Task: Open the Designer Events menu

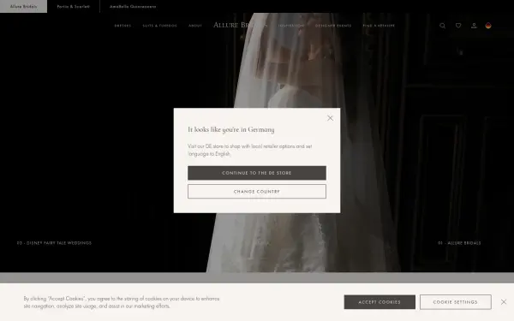Action: pos(333,26)
